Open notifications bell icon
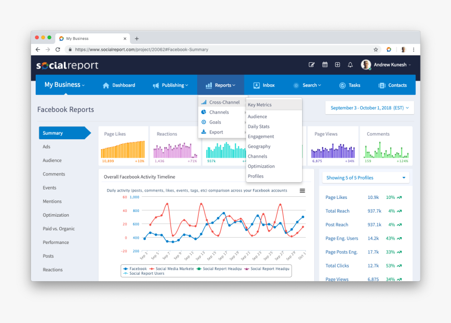 350,65
